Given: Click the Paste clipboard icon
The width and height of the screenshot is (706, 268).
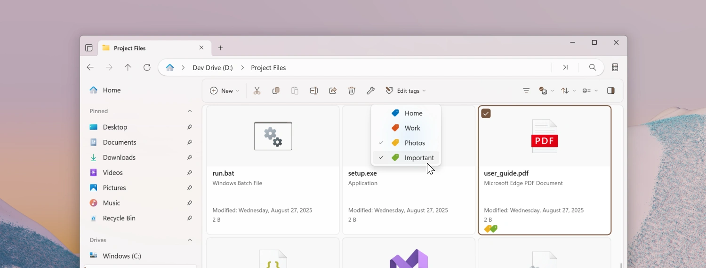Looking at the screenshot, I should click(295, 91).
